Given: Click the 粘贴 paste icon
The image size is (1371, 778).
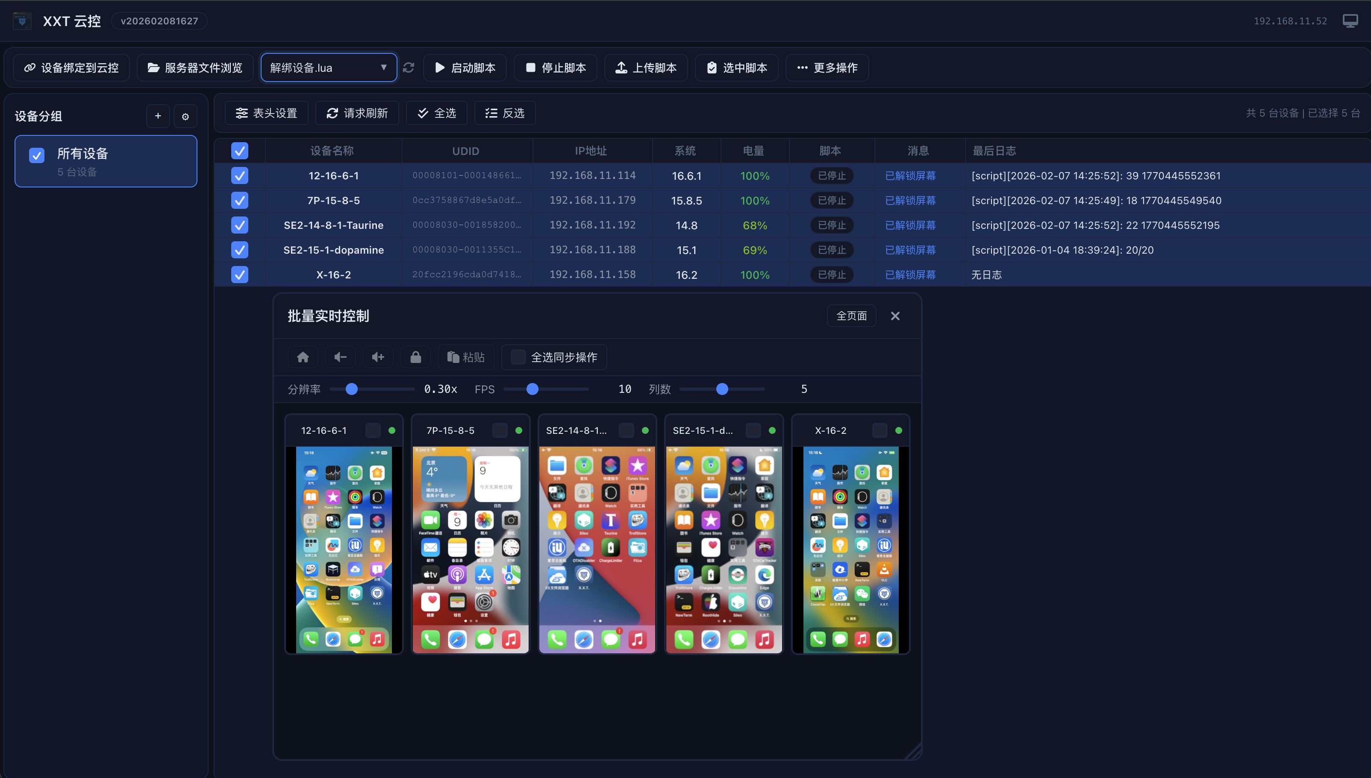Looking at the screenshot, I should (x=465, y=357).
